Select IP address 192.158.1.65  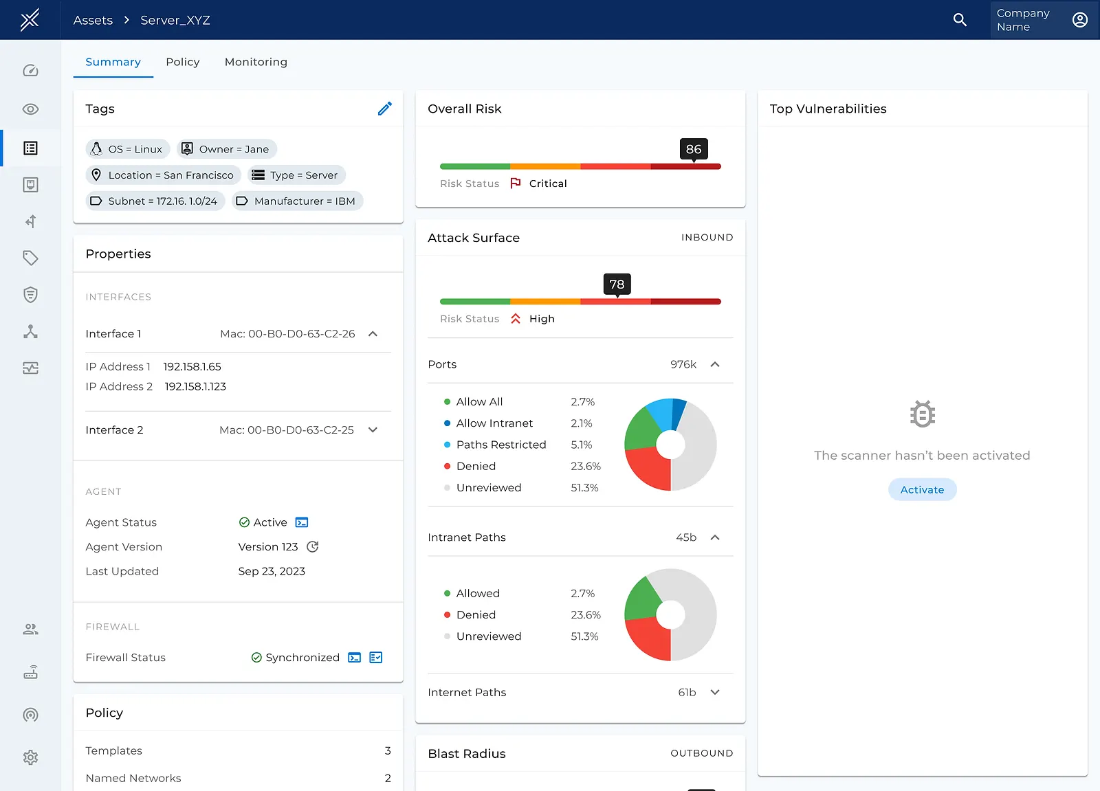coord(192,367)
